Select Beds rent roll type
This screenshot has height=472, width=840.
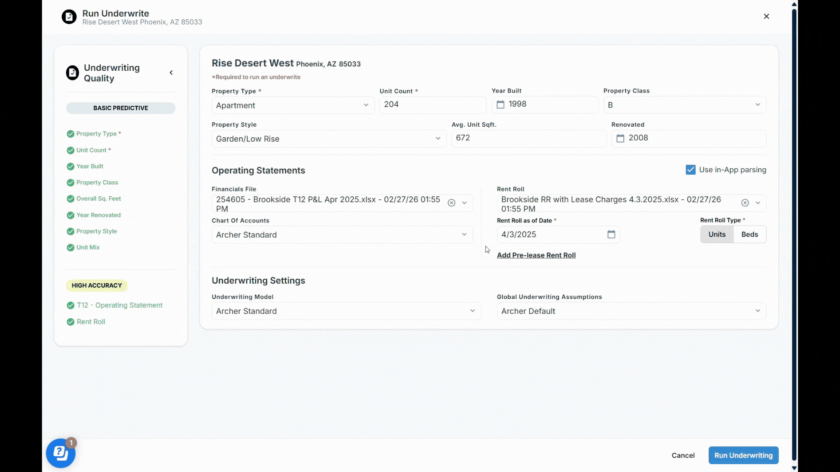tap(749, 235)
